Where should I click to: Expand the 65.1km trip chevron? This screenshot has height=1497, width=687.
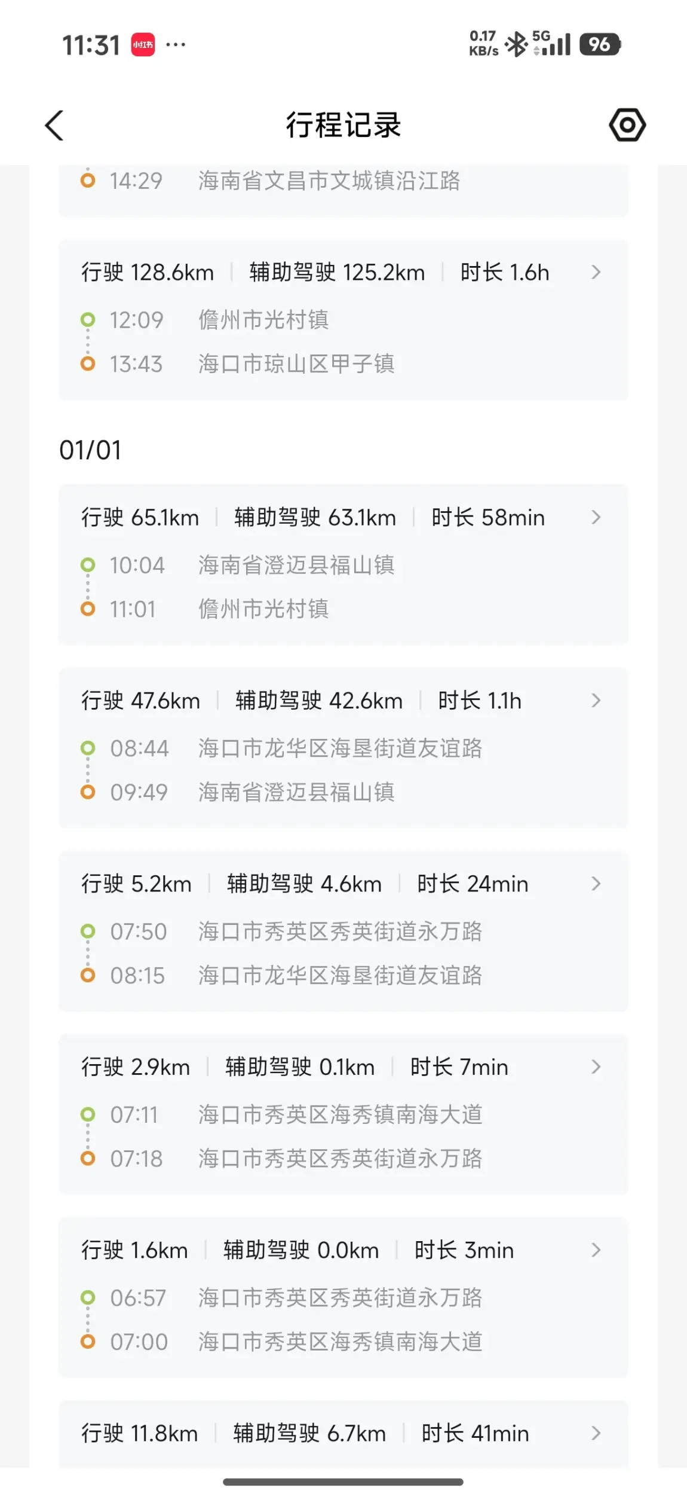(x=596, y=518)
